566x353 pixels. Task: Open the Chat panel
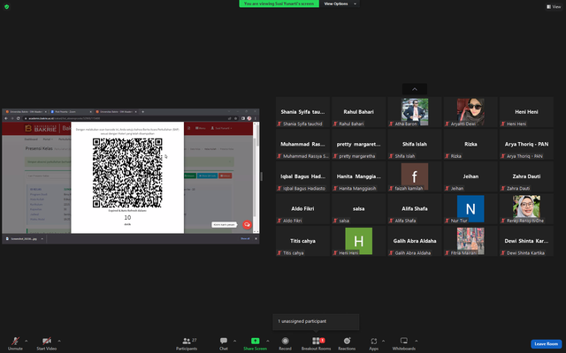coord(224,343)
